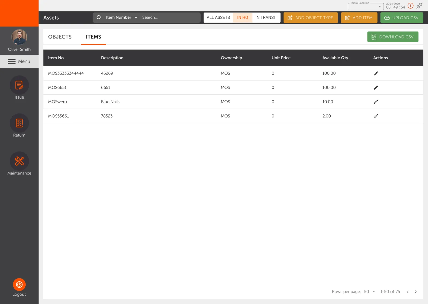Screen dimensions: 428x304
Task: Click the 2.00 available quantity value
Action: (x=327, y=116)
